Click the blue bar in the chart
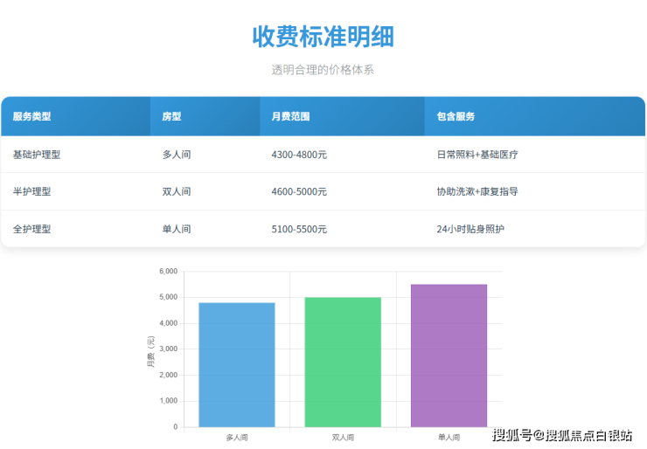Image resolution: width=647 pixels, height=449 pixels. (237, 365)
